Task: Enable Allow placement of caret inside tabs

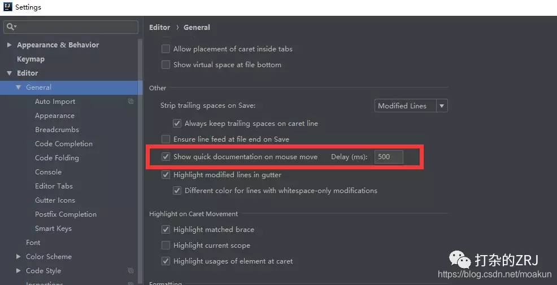Action: point(166,49)
